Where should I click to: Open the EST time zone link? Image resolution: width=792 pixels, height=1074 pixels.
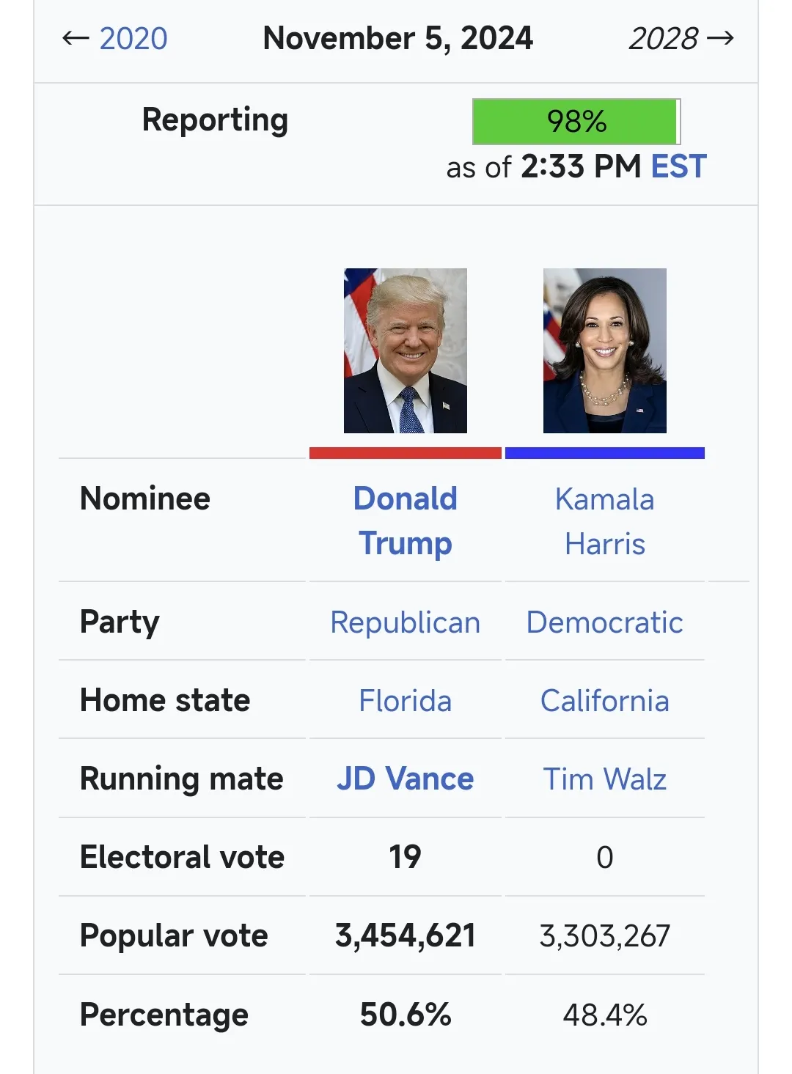click(x=678, y=167)
